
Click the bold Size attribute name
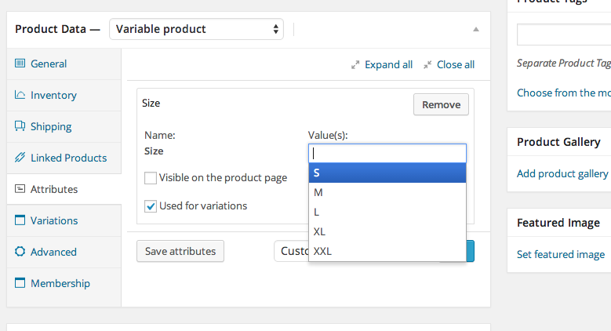tap(154, 151)
